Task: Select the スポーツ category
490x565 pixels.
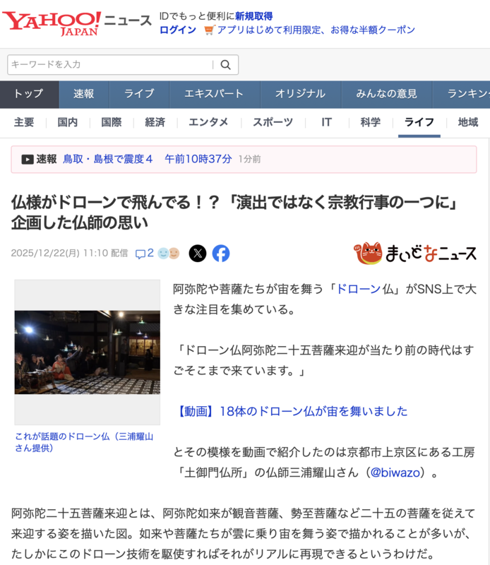Action: (x=273, y=122)
